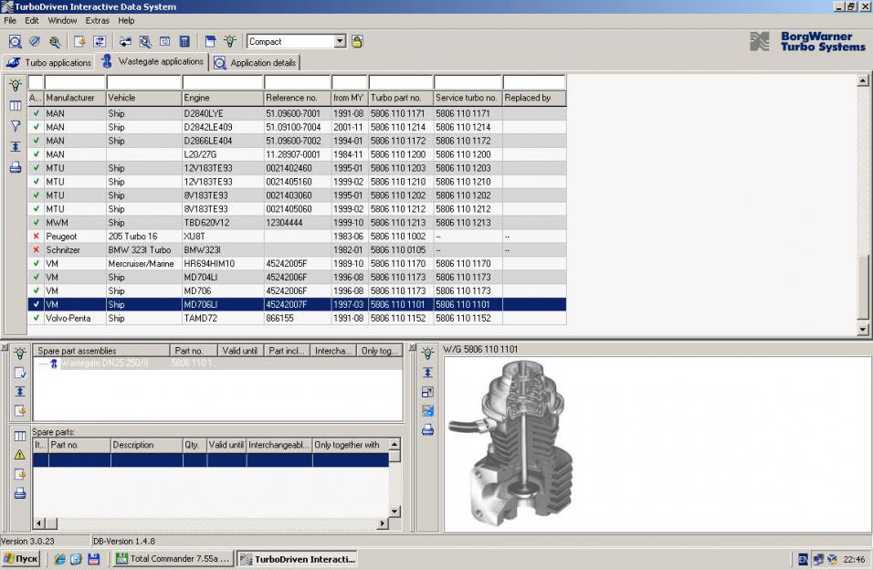The width and height of the screenshot is (873, 570).
Task: Click the blue window icon in main toolbar
Action: pyautogui.click(x=210, y=41)
